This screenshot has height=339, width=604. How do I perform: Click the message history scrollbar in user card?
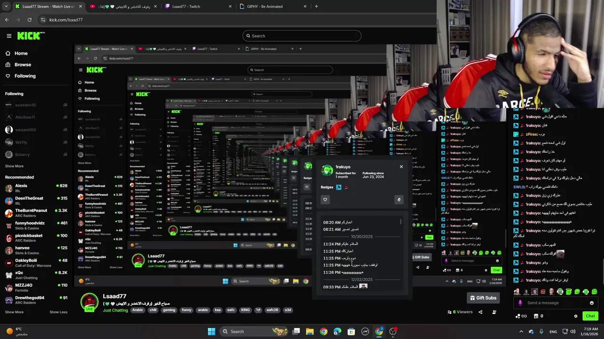pos(401,221)
